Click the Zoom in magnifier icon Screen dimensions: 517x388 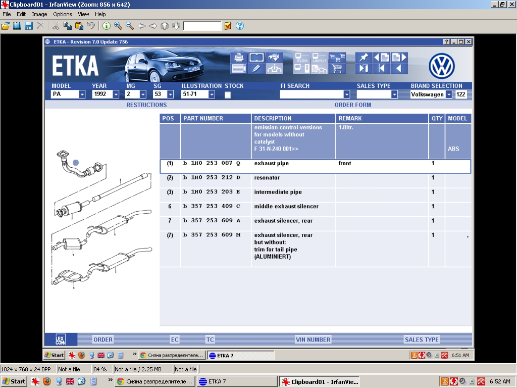click(118, 26)
